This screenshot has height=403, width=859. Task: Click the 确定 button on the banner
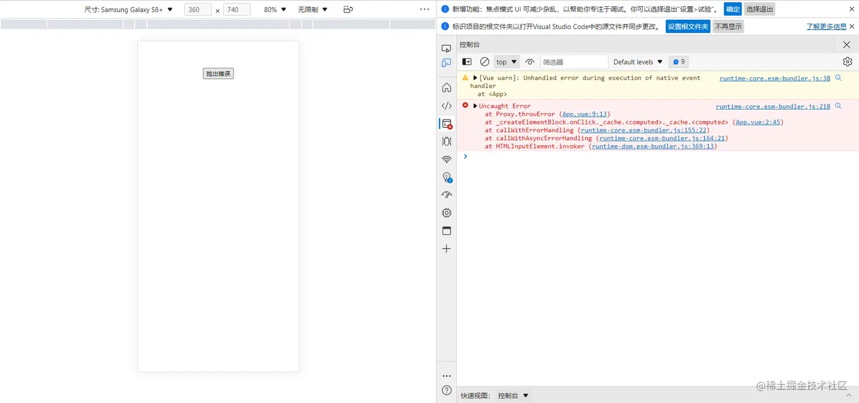coord(733,9)
